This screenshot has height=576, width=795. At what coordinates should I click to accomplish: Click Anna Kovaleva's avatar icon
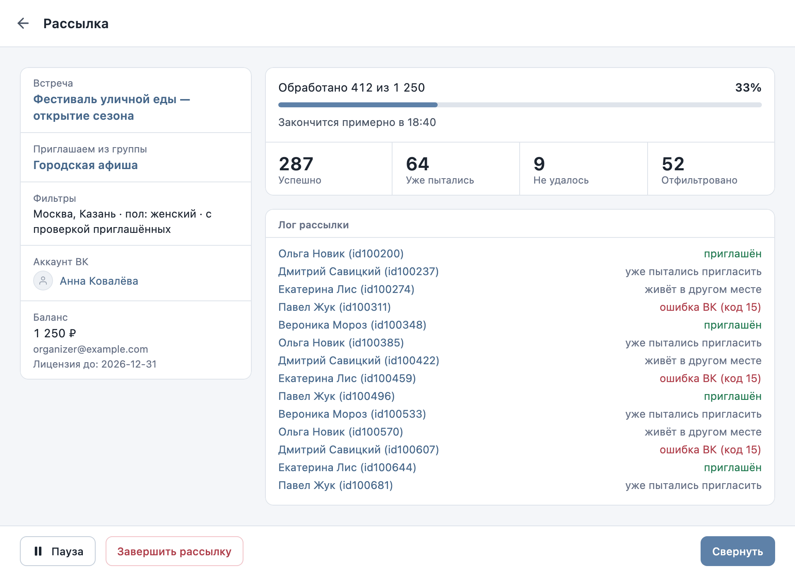(x=43, y=281)
